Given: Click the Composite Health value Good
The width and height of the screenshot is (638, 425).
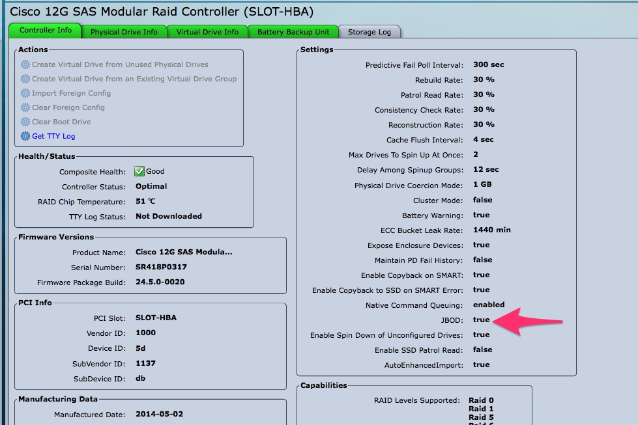Looking at the screenshot, I should click(x=155, y=171).
